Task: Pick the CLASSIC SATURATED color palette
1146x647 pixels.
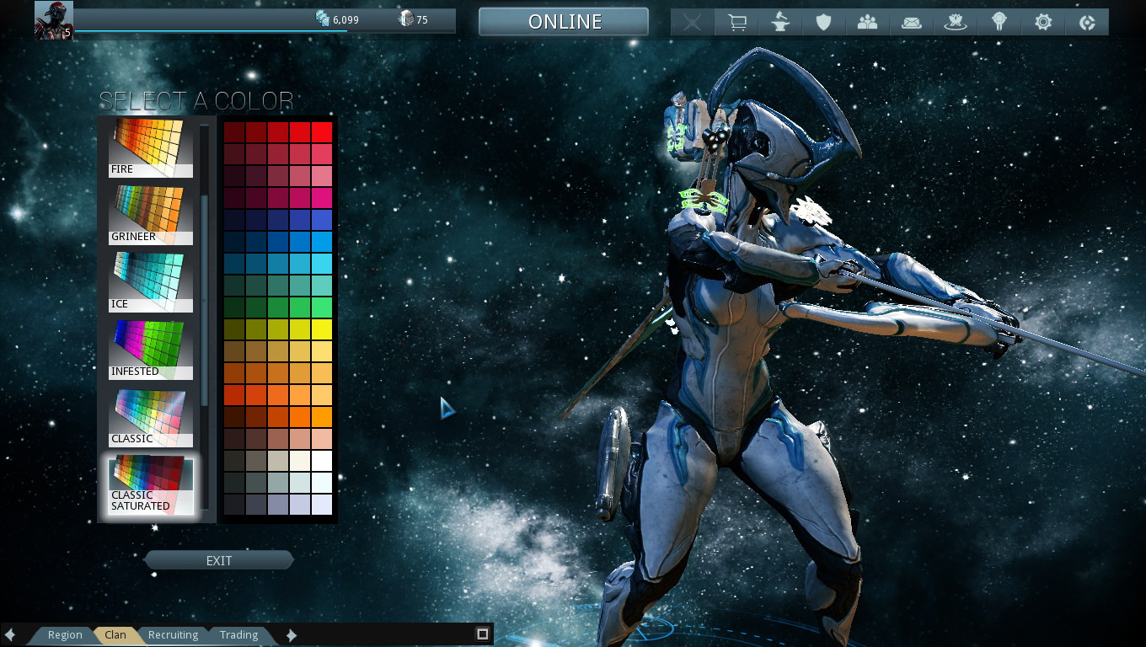Action: tap(151, 484)
